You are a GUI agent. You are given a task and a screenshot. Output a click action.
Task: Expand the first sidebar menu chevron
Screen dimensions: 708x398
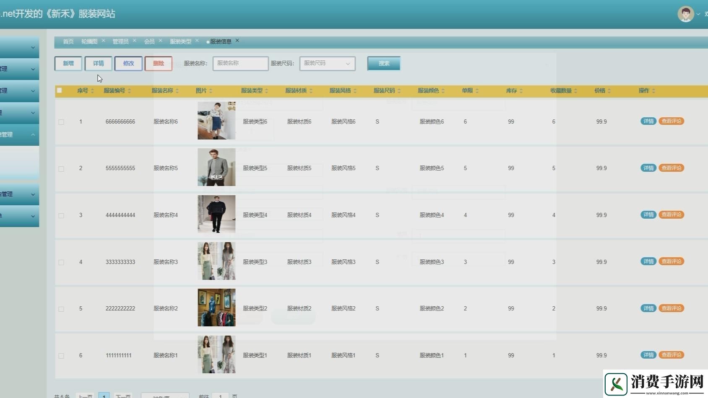point(33,48)
